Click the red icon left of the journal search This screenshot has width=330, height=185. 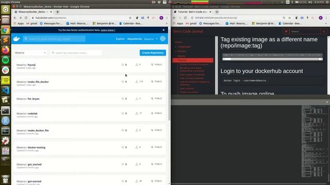point(286,31)
